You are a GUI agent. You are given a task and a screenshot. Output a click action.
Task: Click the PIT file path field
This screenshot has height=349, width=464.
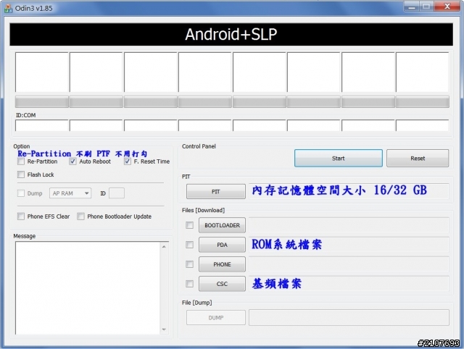tap(349, 191)
